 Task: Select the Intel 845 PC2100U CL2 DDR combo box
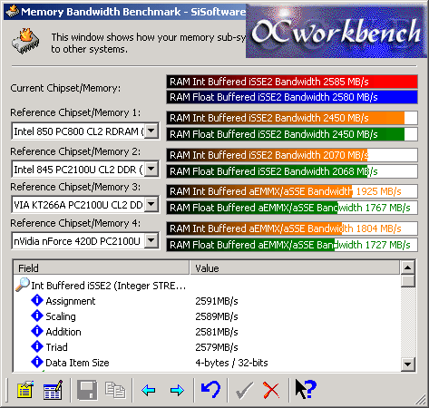click(x=85, y=169)
